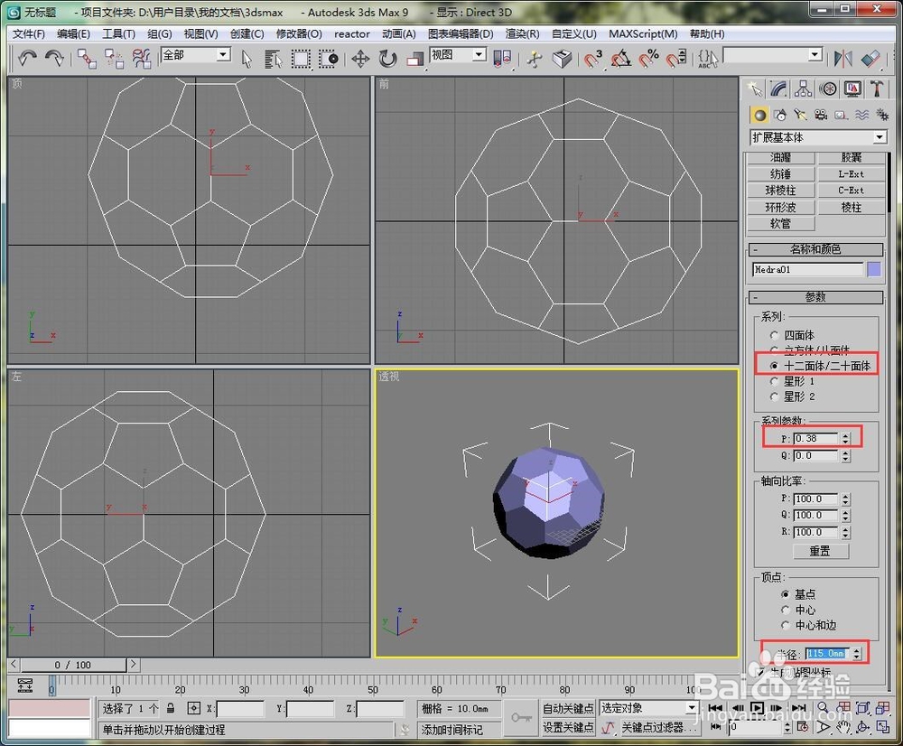Open the Create command panel tab
Screen dimensions: 903x746
tap(754, 89)
